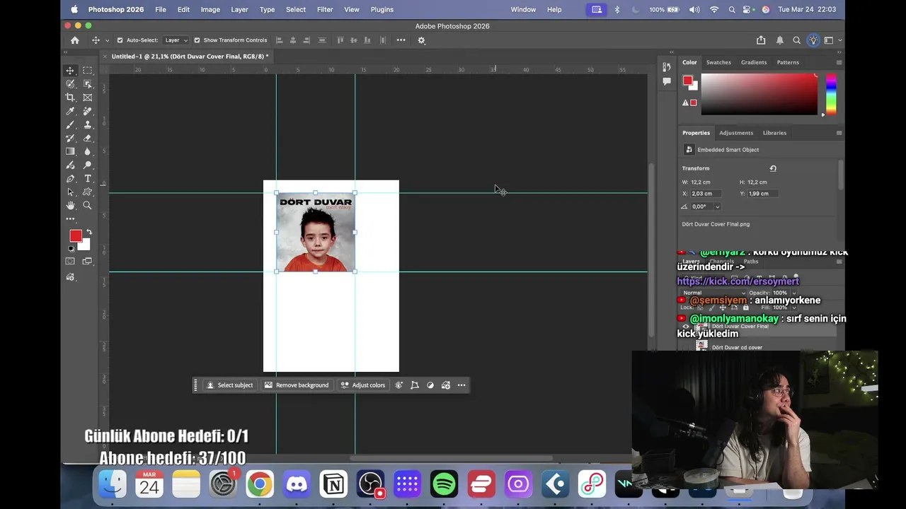Open the Filter menu
The height and width of the screenshot is (509, 906).
325,9
